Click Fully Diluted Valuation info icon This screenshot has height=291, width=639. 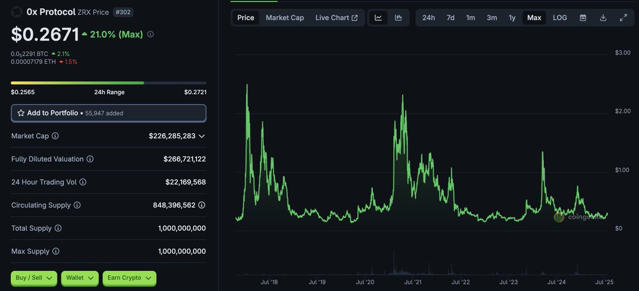tap(90, 159)
